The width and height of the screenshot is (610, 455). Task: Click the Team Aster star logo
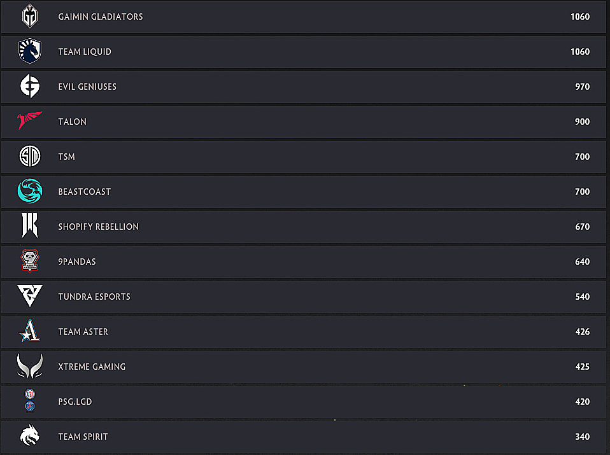click(x=30, y=332)
